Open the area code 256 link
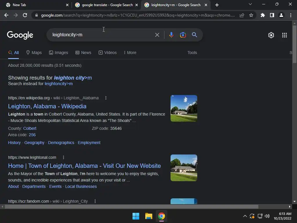 coord(32,135)
